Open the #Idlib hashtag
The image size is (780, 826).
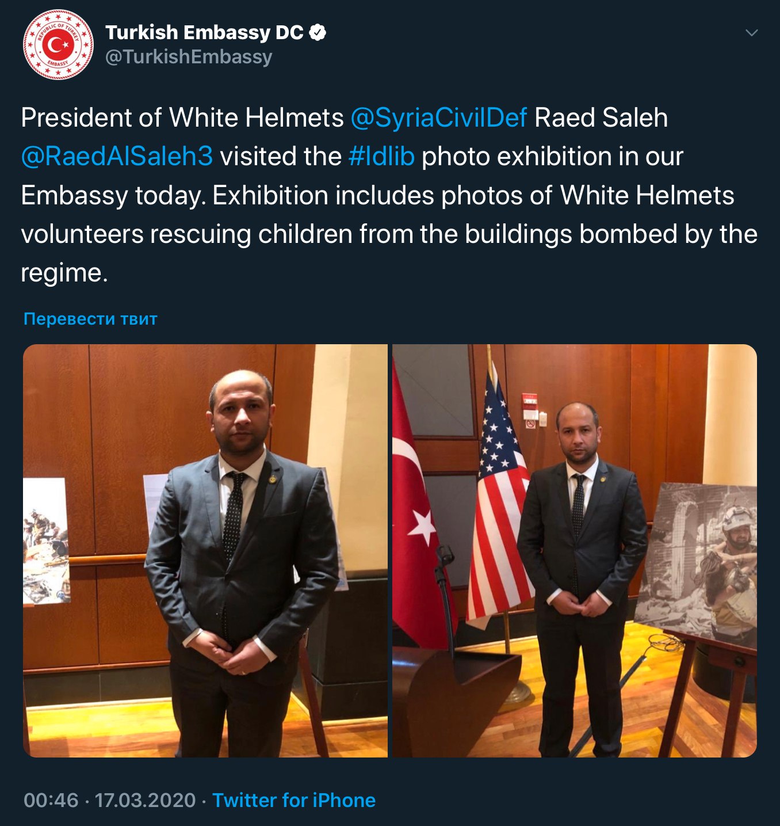(x=381, y=157)
